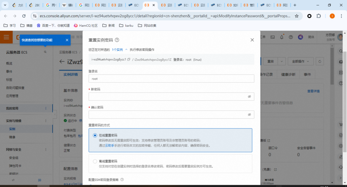The width and height of the screenshot is (347, 187).
Task: Open the arrow dropdown beside 重启
Action: pyautogui.click(x=282, y=61)
